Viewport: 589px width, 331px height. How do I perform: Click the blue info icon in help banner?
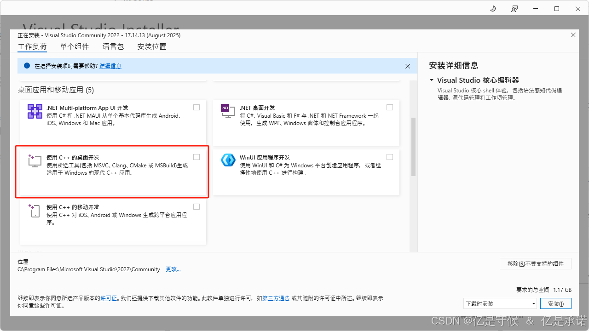coord(27,66)
